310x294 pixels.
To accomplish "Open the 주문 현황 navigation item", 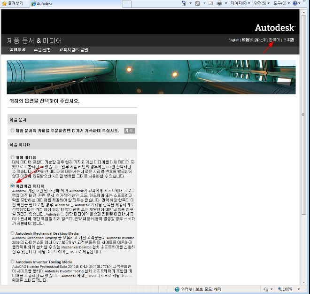I will (42, 50).
